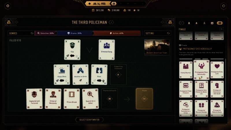Image resolution: width=231 pixels, height=130 pixels.
Task: Choose the Protagonist Finds Love card
Action: (x=217, y=70)
